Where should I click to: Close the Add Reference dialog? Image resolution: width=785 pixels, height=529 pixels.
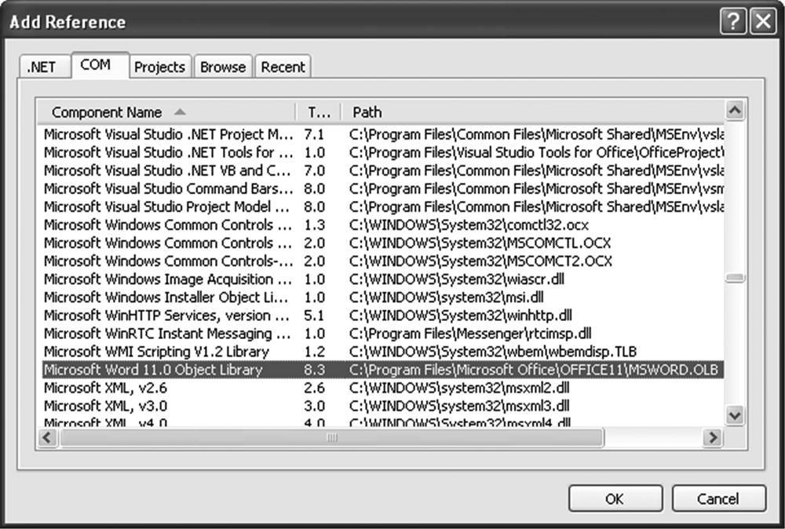coord(763,21)
